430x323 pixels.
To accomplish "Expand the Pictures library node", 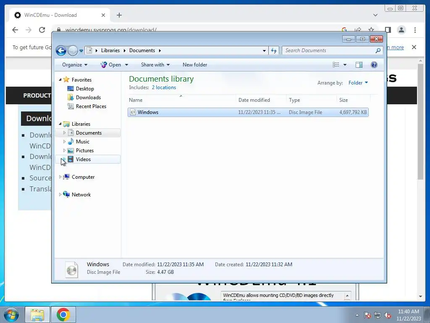I will click(64, 150).
